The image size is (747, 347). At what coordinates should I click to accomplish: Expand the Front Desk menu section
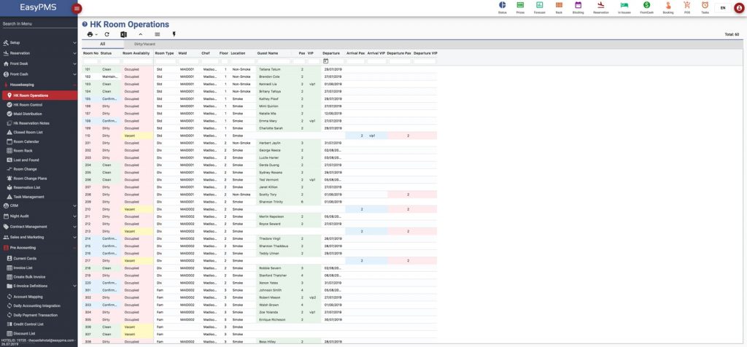point(39,63)
